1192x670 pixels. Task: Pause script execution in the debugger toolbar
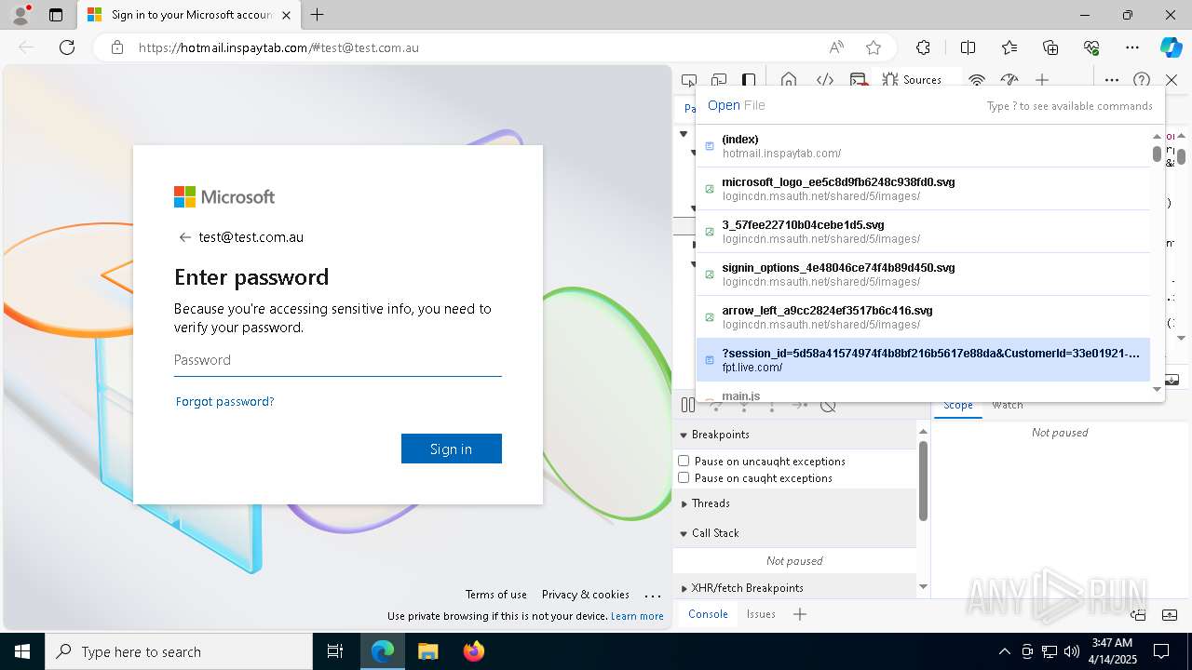(688, 405)
